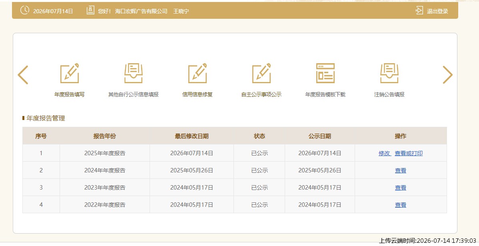Click the 信用信息修复 label

pos(198,94)
